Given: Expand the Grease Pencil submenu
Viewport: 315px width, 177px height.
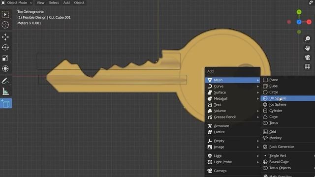Looking at the screenshot, I should pyautogui.click(x=233, y=117).
